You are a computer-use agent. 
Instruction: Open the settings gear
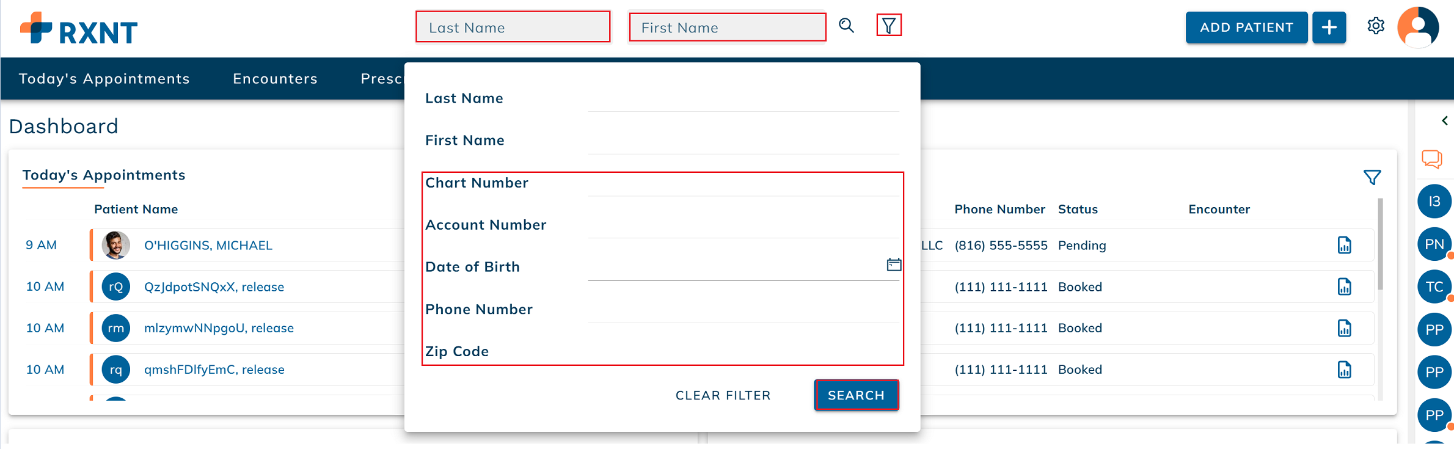tap(1376, 26)
